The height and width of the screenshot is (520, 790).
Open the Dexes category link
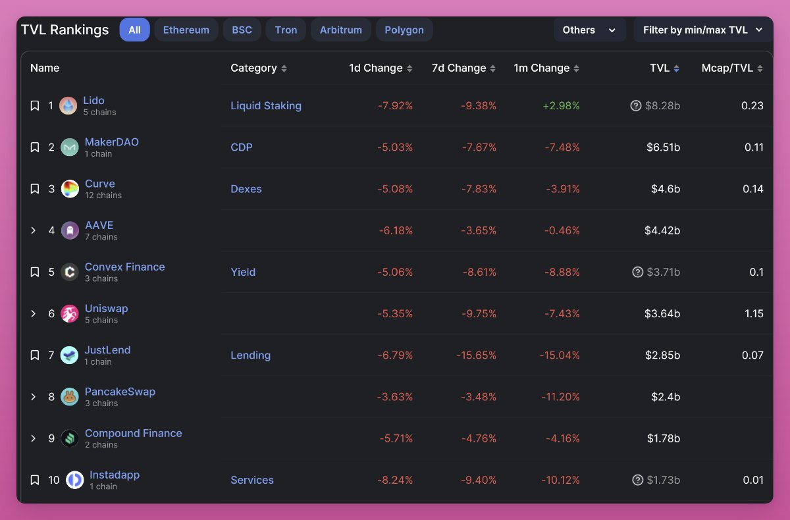click(246, 189)
